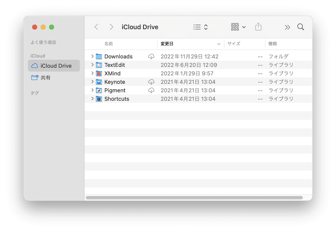Click the TextEdit folder icon
336x232 pixels.
pos(99,65)
